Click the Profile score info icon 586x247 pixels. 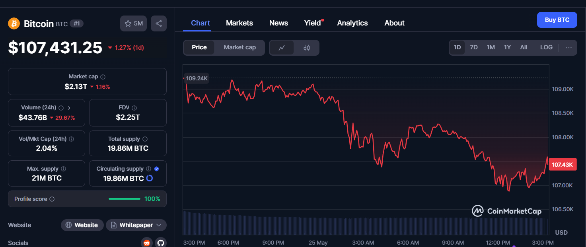52,199
